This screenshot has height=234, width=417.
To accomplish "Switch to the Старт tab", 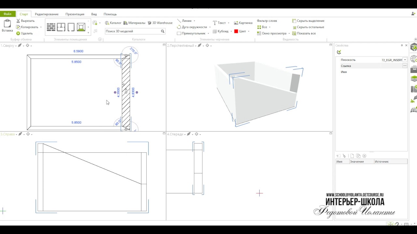I will click(24, 14).
